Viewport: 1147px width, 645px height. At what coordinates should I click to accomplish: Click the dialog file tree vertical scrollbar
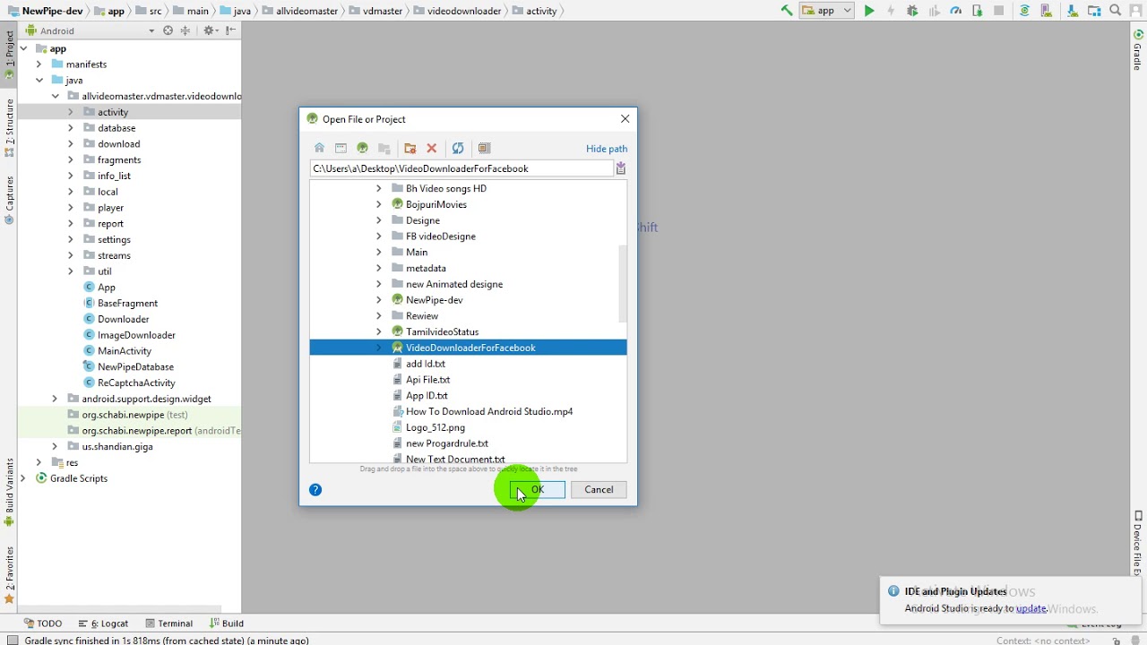click(623, 283)
